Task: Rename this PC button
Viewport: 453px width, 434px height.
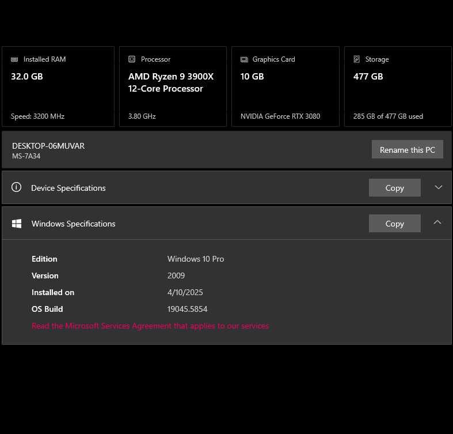Action: 408,149
